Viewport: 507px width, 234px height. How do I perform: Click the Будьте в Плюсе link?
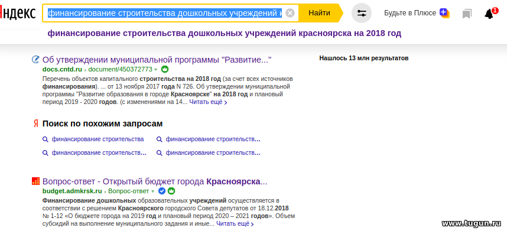coord(409,13)
